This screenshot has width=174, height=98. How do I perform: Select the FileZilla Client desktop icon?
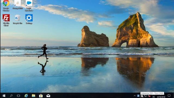[x=6, y=20]
